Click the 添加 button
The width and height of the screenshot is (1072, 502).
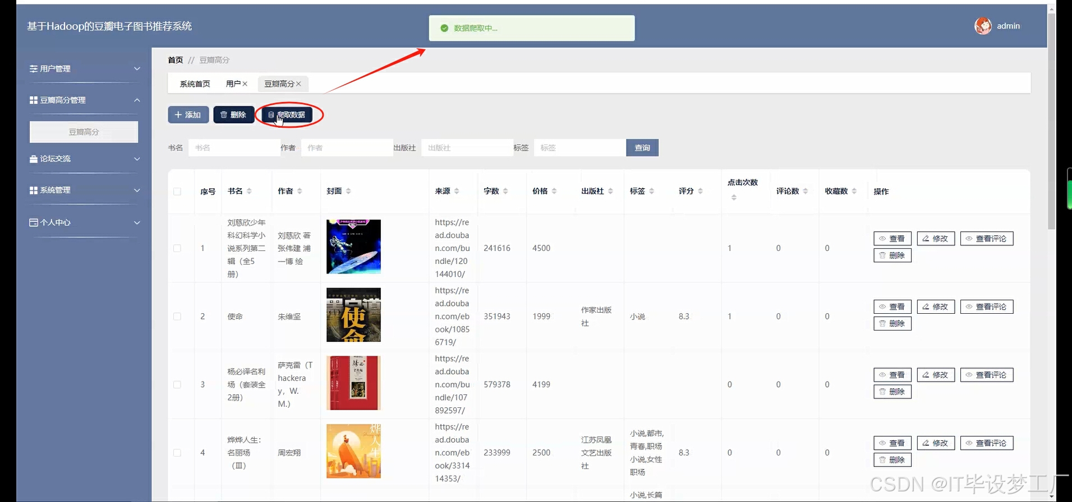click(188, 115)
